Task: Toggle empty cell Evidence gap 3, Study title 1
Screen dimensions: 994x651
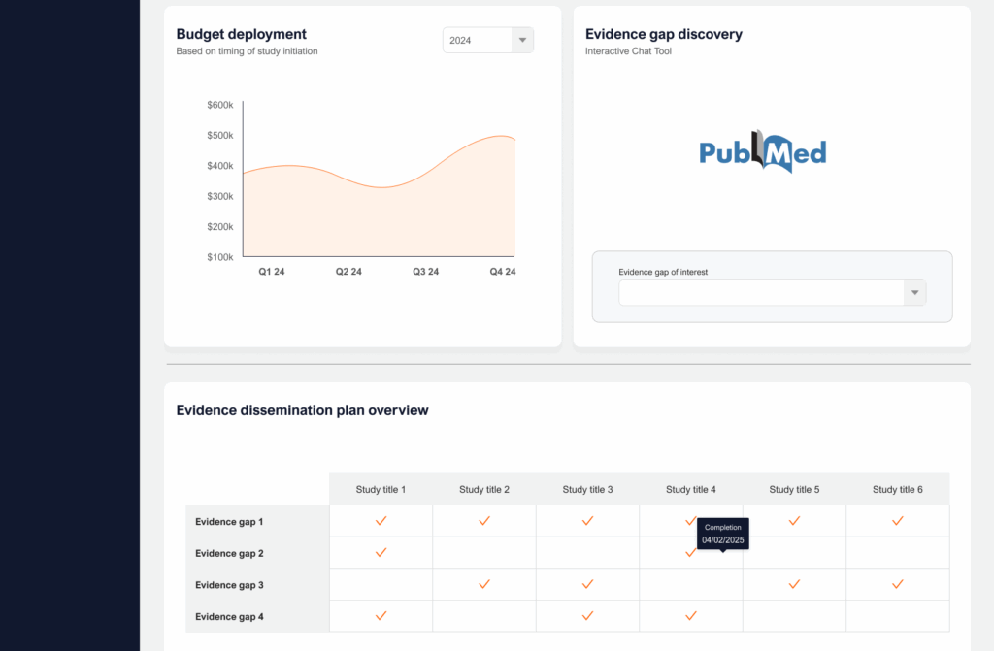Action: (381, 584)
